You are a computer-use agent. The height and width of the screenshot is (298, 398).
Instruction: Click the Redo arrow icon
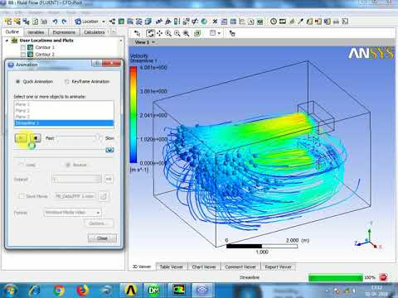[x=64, y=22]
